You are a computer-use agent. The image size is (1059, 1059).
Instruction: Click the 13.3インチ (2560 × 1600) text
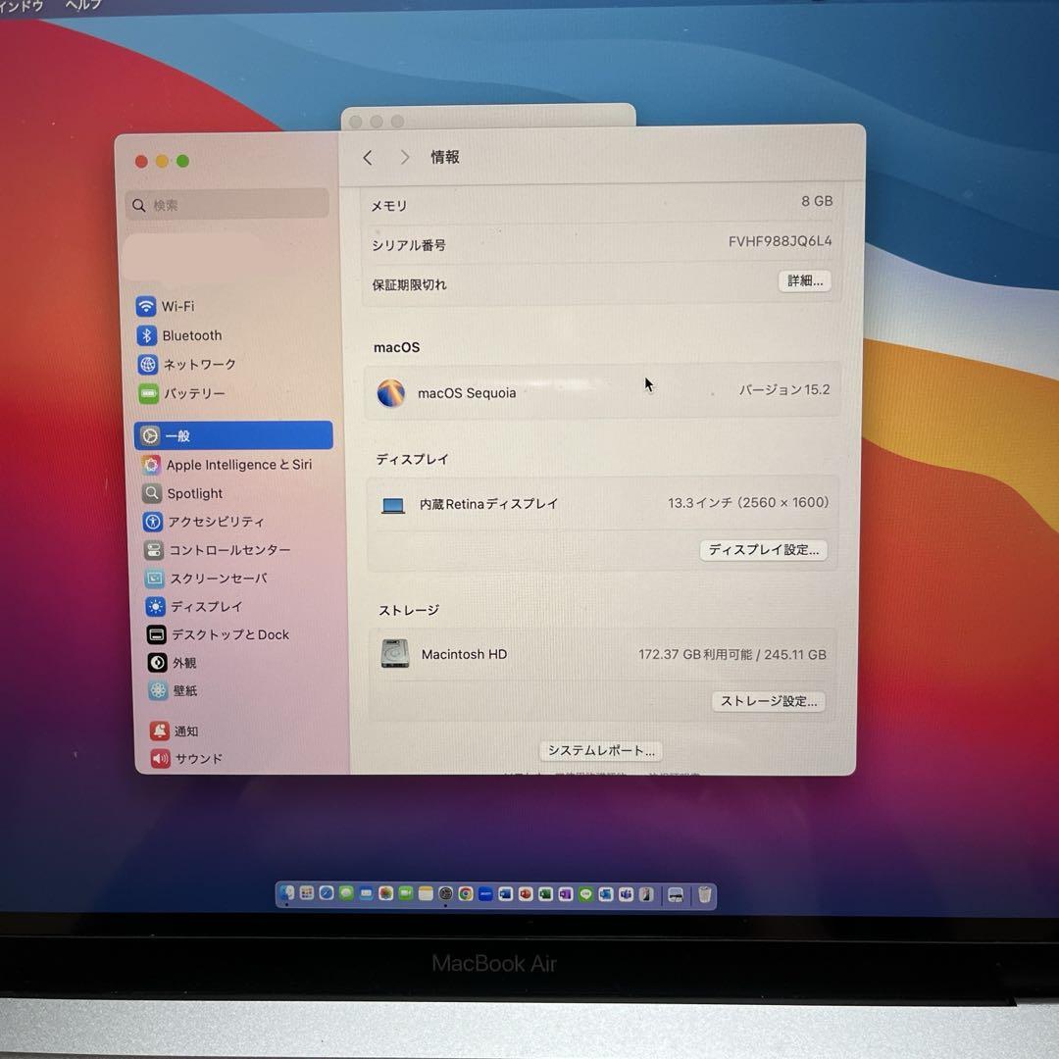pyautogui.click(x=747, y=502)
